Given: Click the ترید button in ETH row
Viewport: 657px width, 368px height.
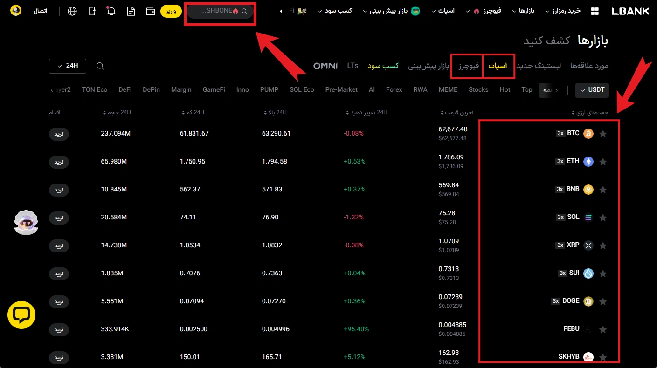Looking at the screenshot, I should point(59,162).
